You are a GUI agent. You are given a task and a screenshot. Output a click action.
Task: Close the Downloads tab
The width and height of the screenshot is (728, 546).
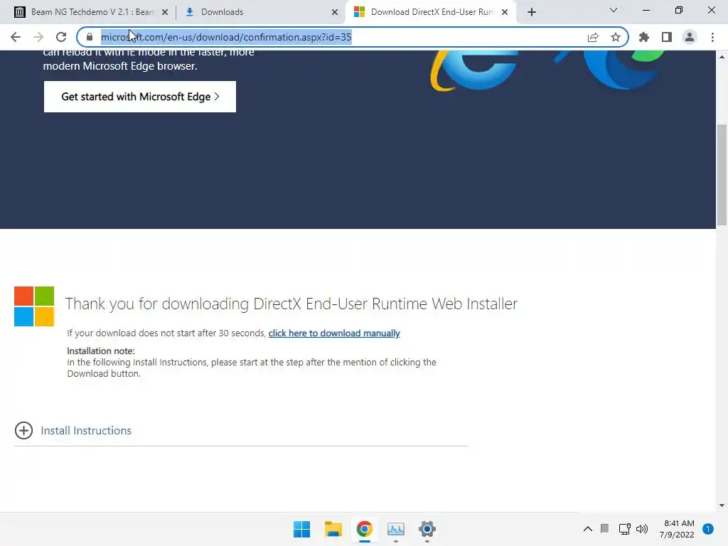(x=335, y=12)
